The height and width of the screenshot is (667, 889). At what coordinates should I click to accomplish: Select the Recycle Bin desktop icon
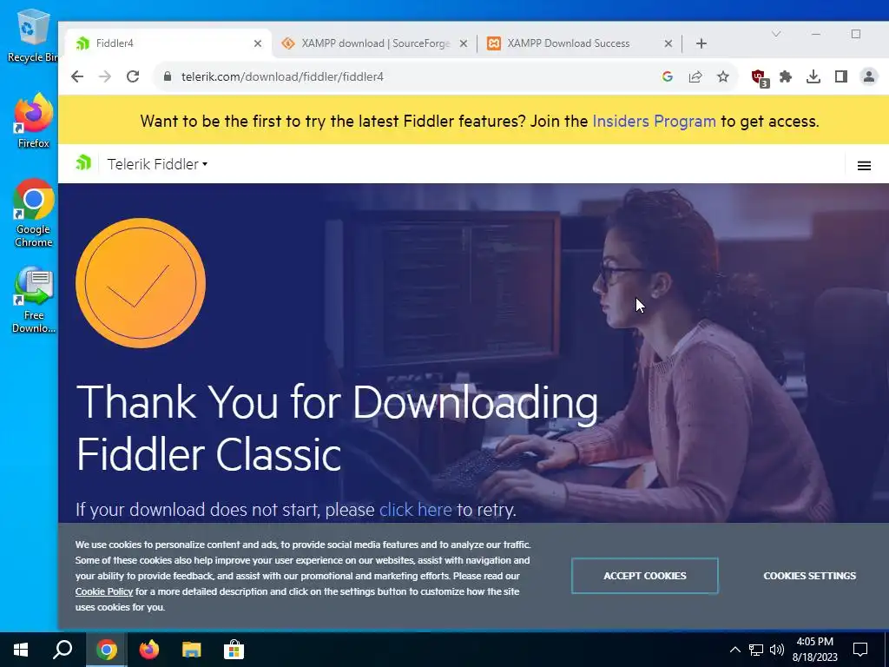[x=32, y=35]
